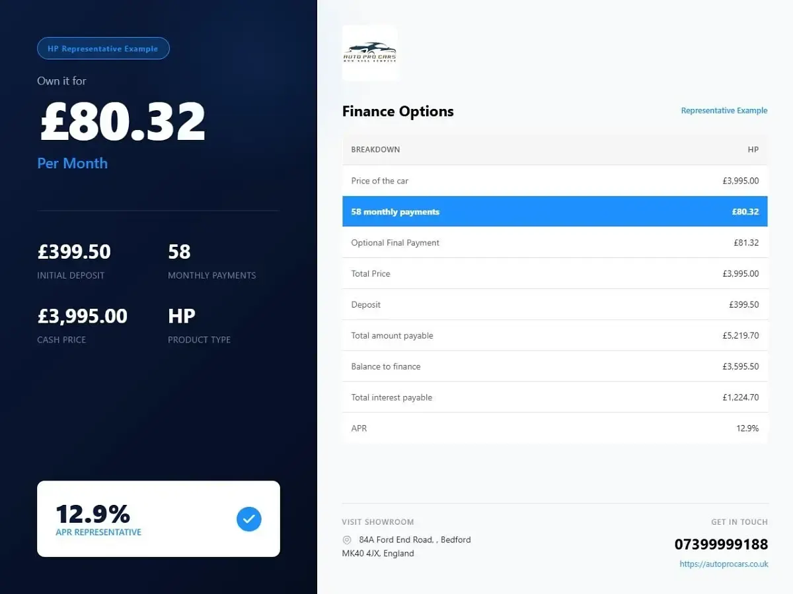Click the HP Representative Example pill
The height and width of the screenshot is (594, 793).
click(103, 48)
